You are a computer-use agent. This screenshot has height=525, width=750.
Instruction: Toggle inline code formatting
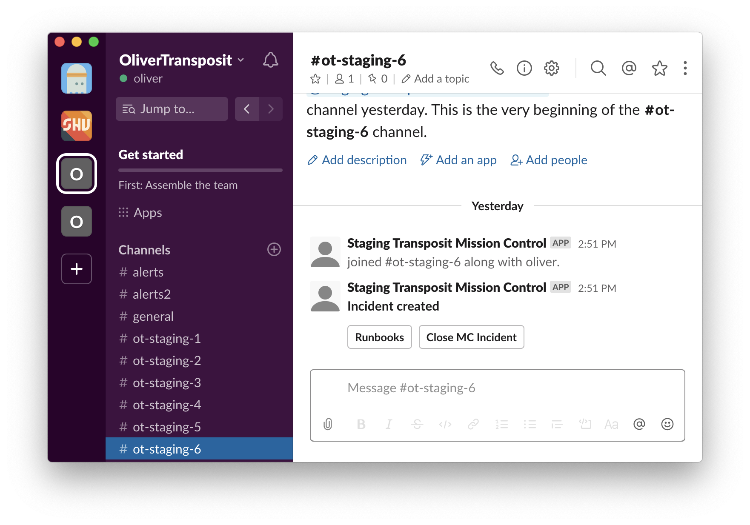tap(445, 424)
